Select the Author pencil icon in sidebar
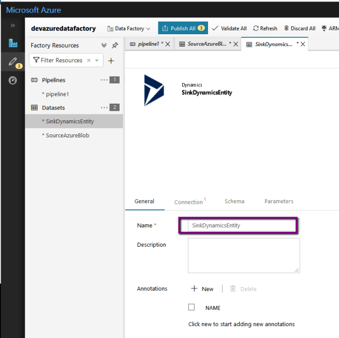The height and width of the screenshot is (338, 339). (12, 62)
